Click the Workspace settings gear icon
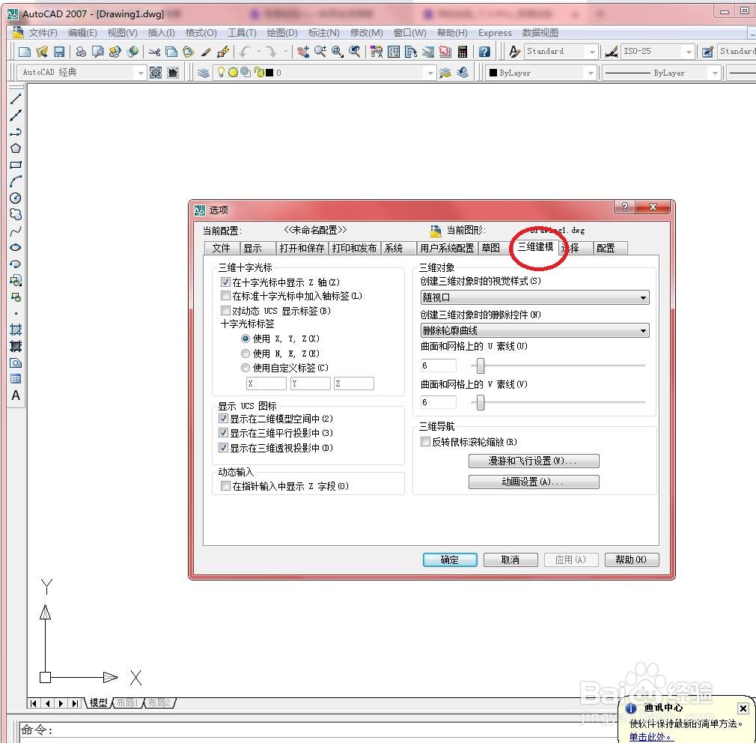 click(156, 73)
